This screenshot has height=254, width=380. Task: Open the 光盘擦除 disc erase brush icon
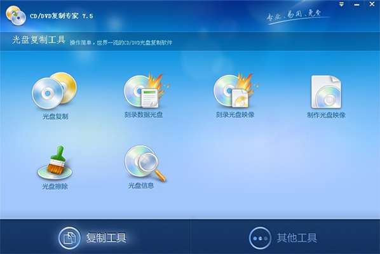pyautogui.click(x=55, y=163)
